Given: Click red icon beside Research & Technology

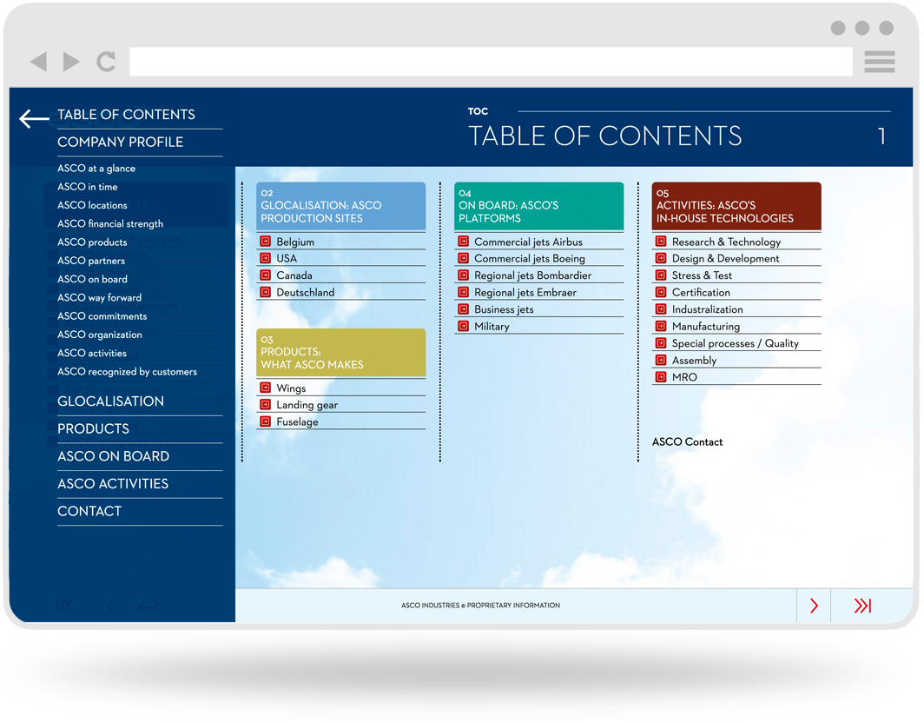Looking at the screenshot, I should point(661,242).
